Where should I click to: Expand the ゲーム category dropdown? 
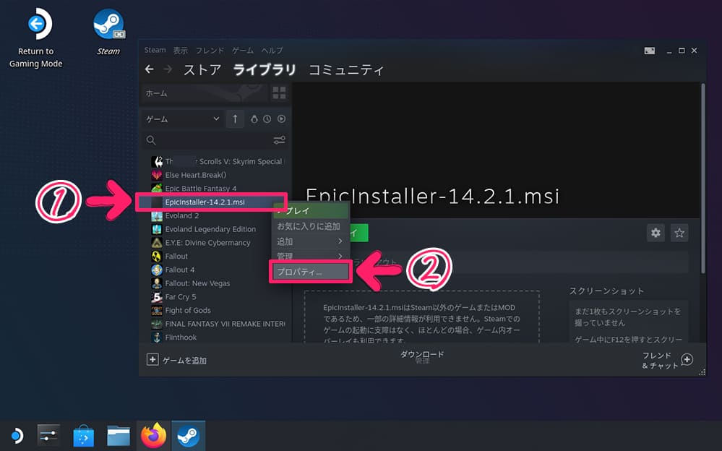[x=182, y=119]
